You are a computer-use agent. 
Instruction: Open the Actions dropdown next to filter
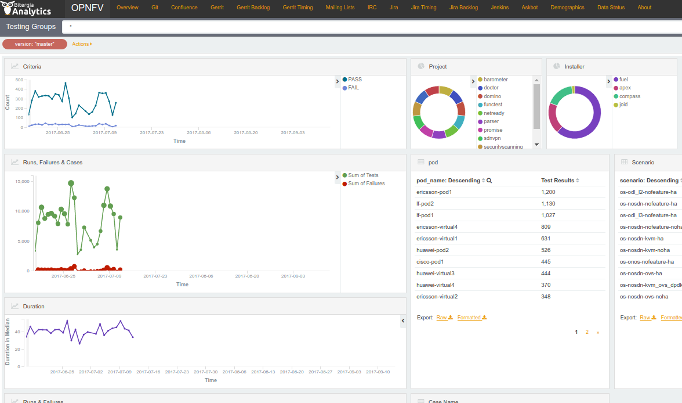click(x=82, y=44)
